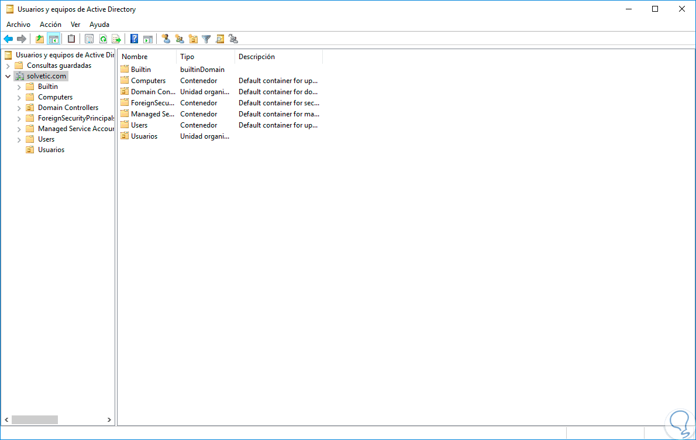This screenshot has width=696, height=440.
Task: Click the green Refresh toolbar icon
Action: (103, 39)
